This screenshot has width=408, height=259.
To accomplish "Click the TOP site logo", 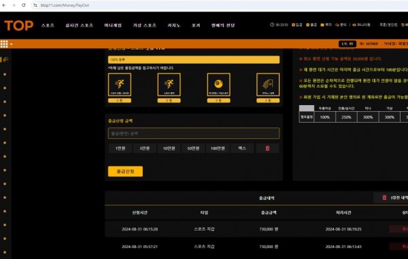I will [x=19, y=26].
